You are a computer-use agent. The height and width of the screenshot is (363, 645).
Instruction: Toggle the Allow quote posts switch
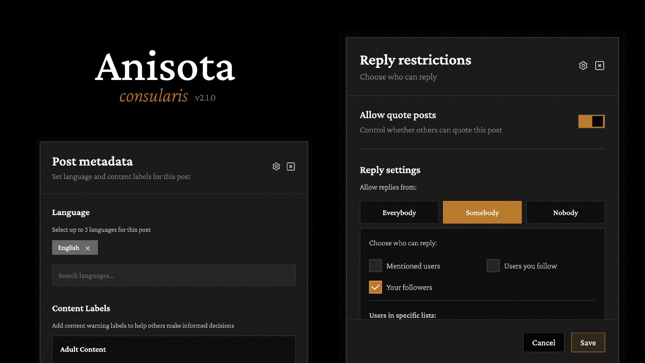click(x=591, y=121)
